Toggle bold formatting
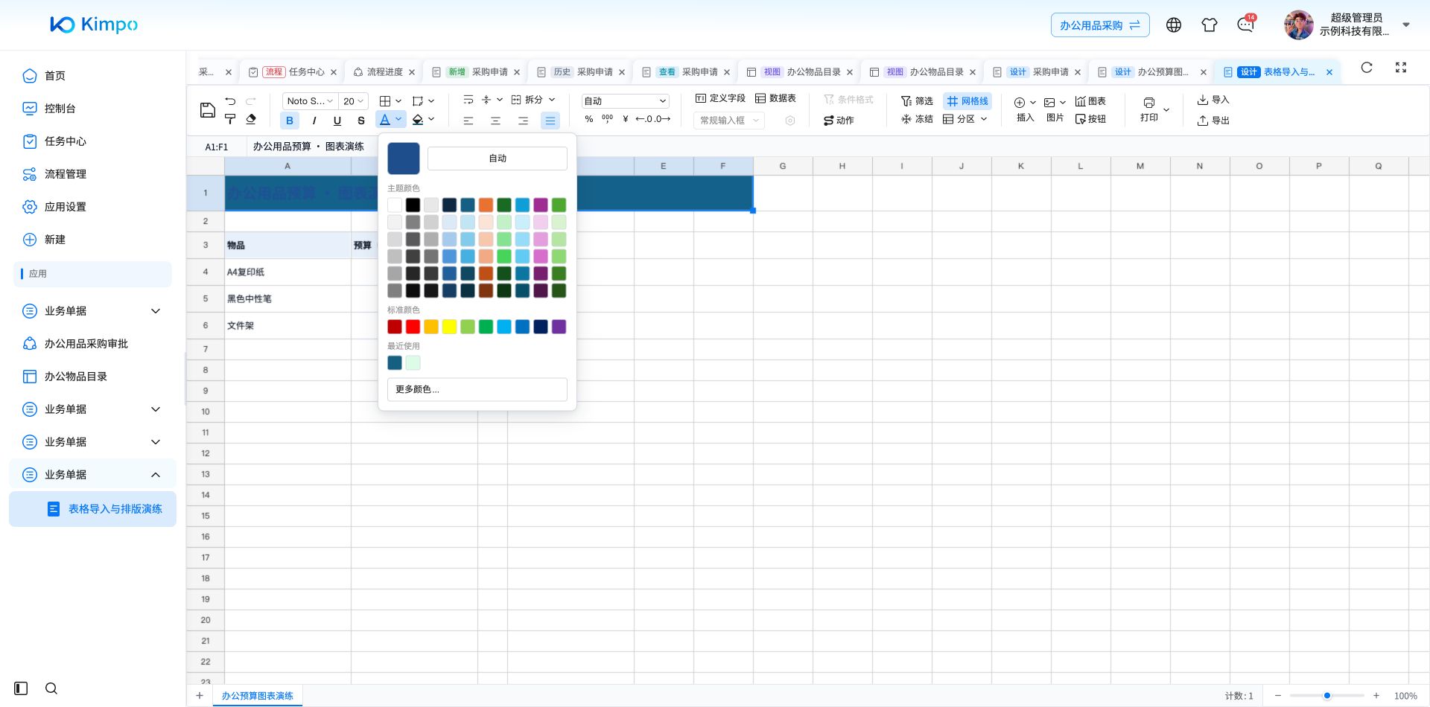 click(x=290, y=121)
